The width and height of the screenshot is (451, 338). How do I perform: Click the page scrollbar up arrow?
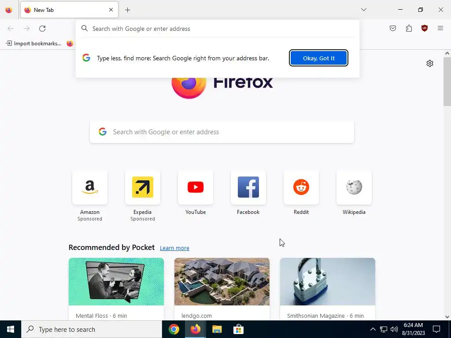(x=447, y=53)
